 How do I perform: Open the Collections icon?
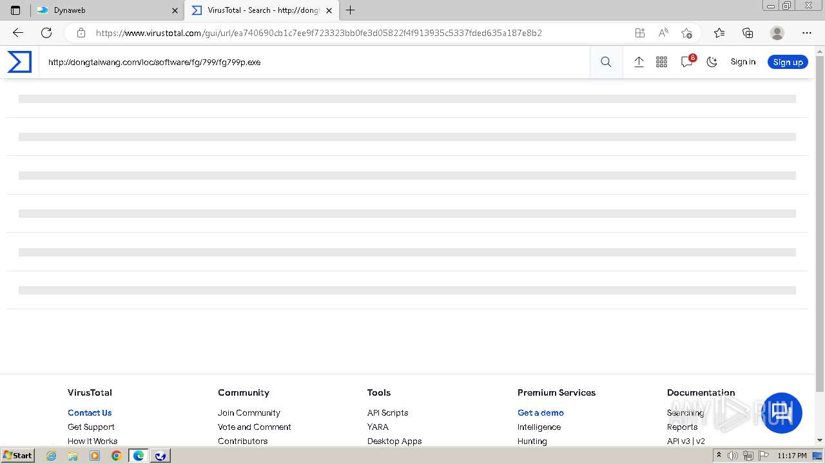(748, 33)
